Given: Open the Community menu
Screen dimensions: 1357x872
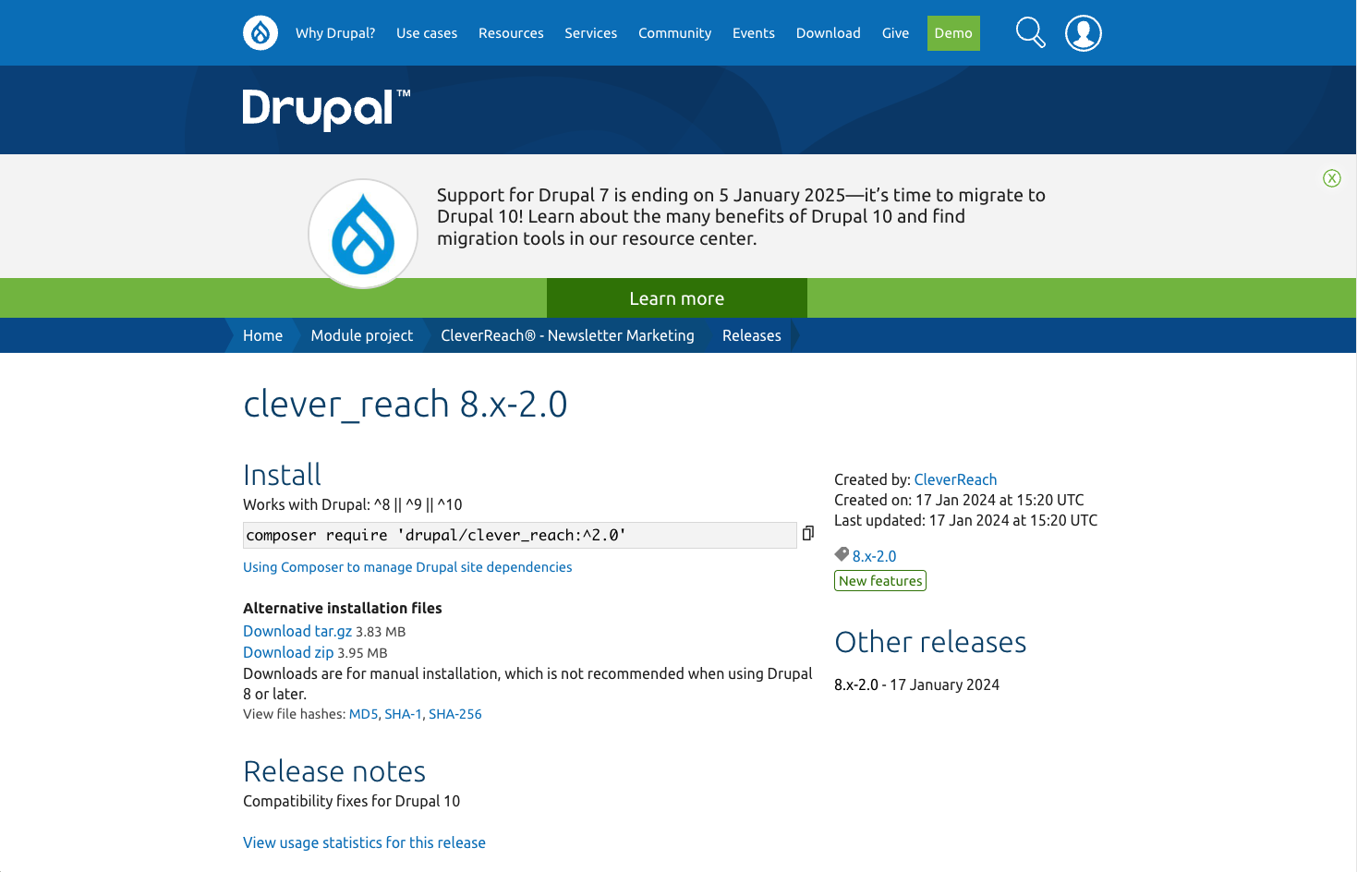Looking at the screenshot, I should pos(675,33).
